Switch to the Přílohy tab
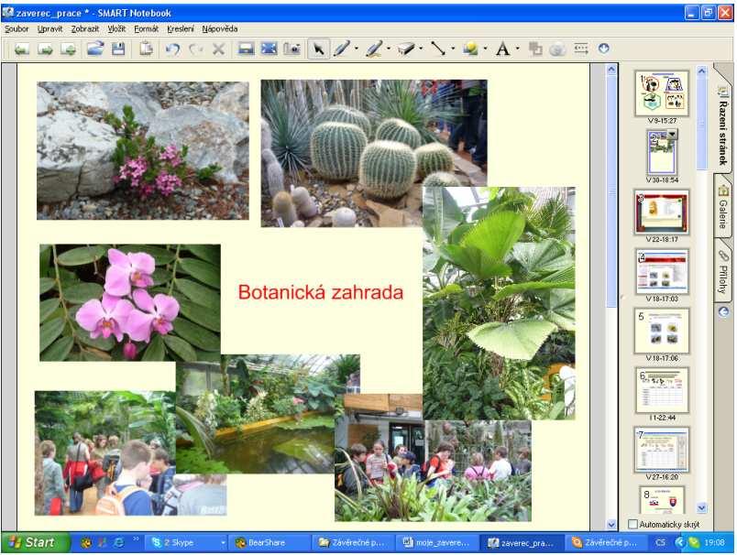This screenshot has width=737, height=555. click(723, 272)
